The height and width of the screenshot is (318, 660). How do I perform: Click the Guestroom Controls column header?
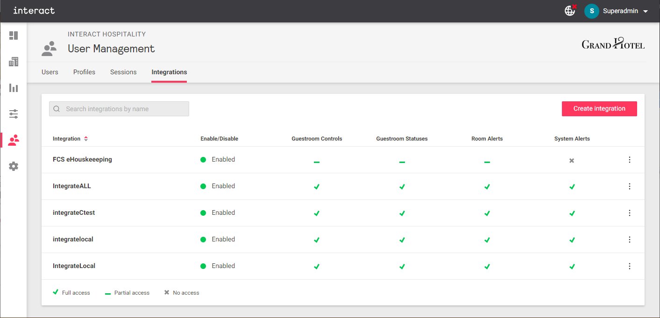[x=317, y=139]
